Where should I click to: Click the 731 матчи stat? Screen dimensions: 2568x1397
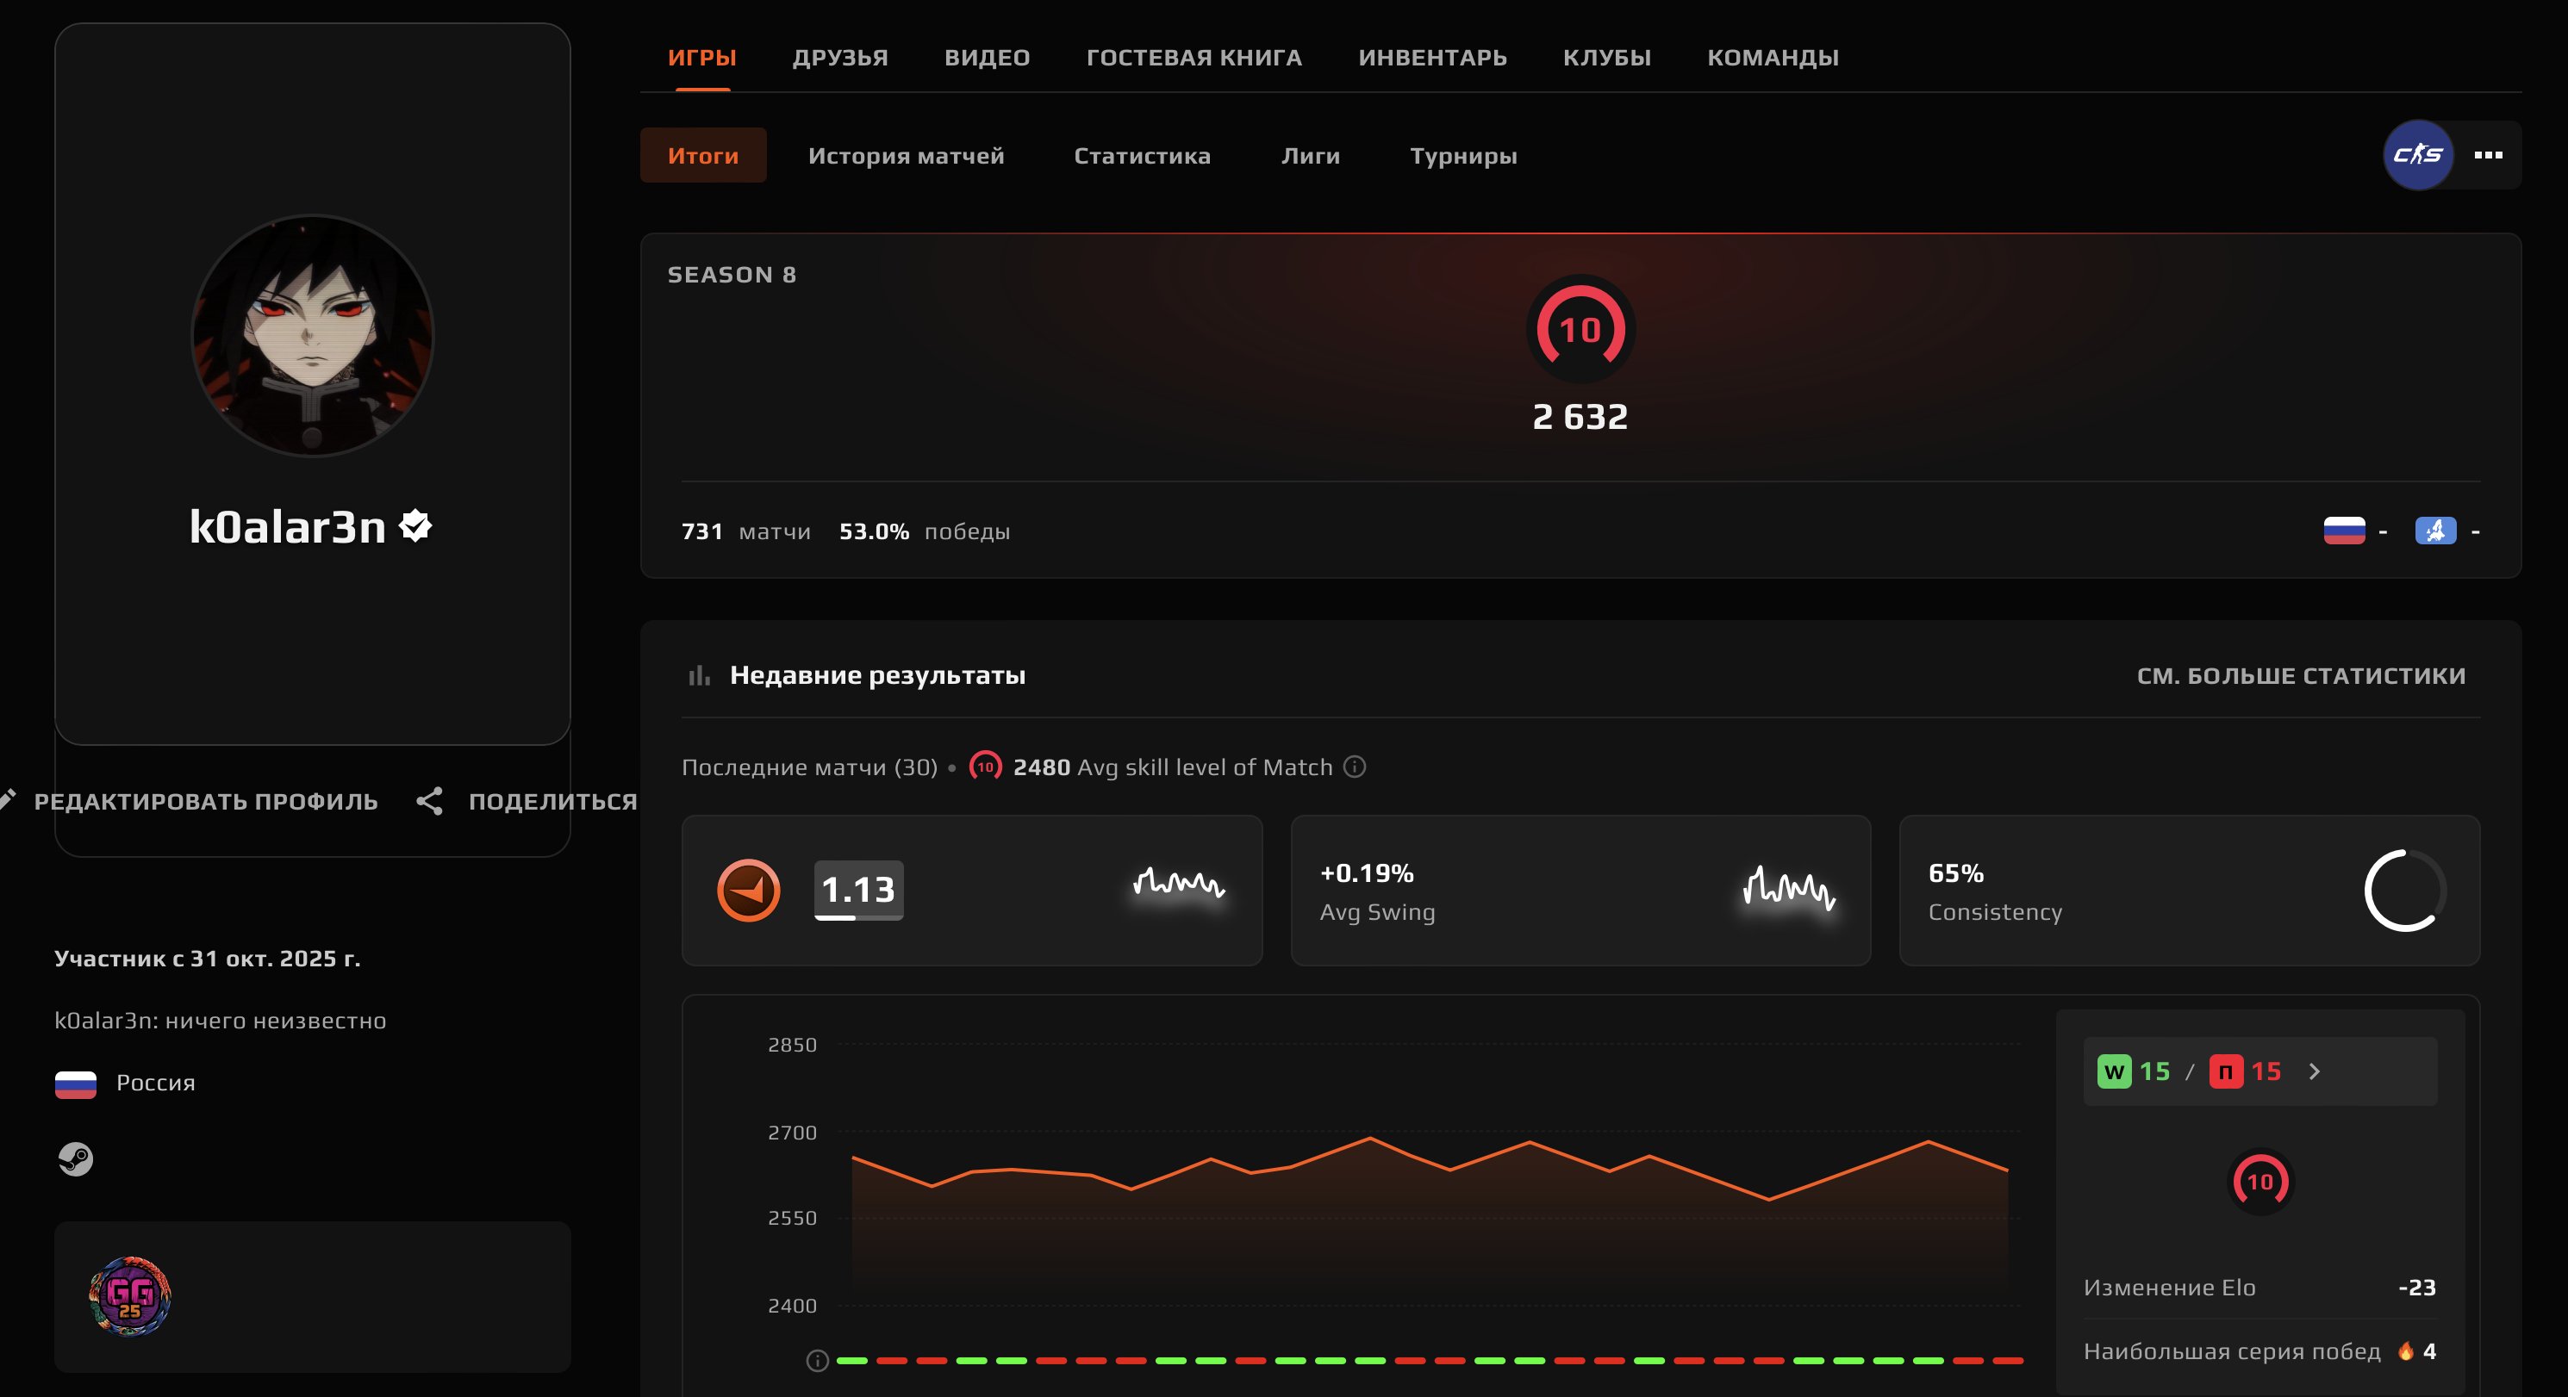pyautogui.click(x=745, y=531)
